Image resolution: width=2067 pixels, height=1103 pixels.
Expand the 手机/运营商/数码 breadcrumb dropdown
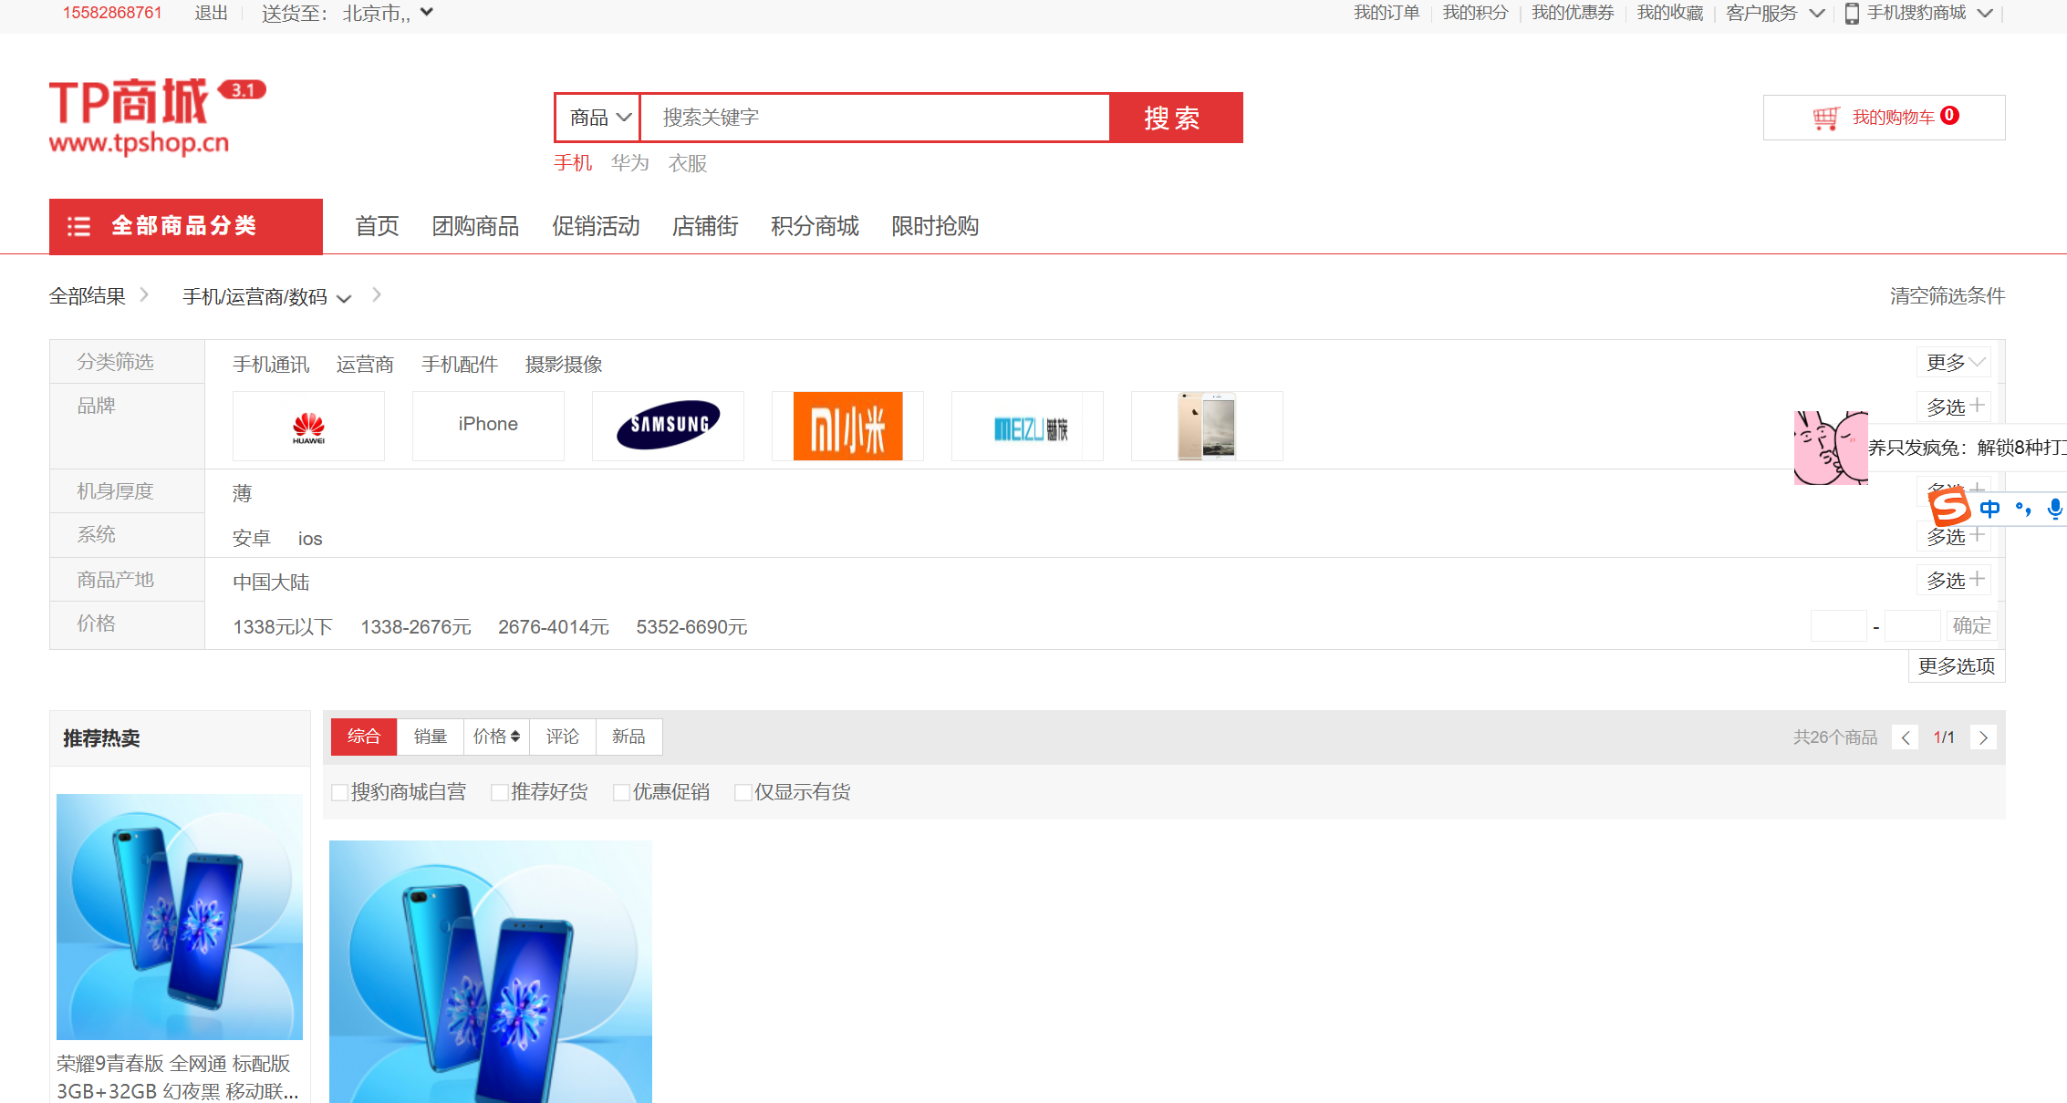click(266, 297)
